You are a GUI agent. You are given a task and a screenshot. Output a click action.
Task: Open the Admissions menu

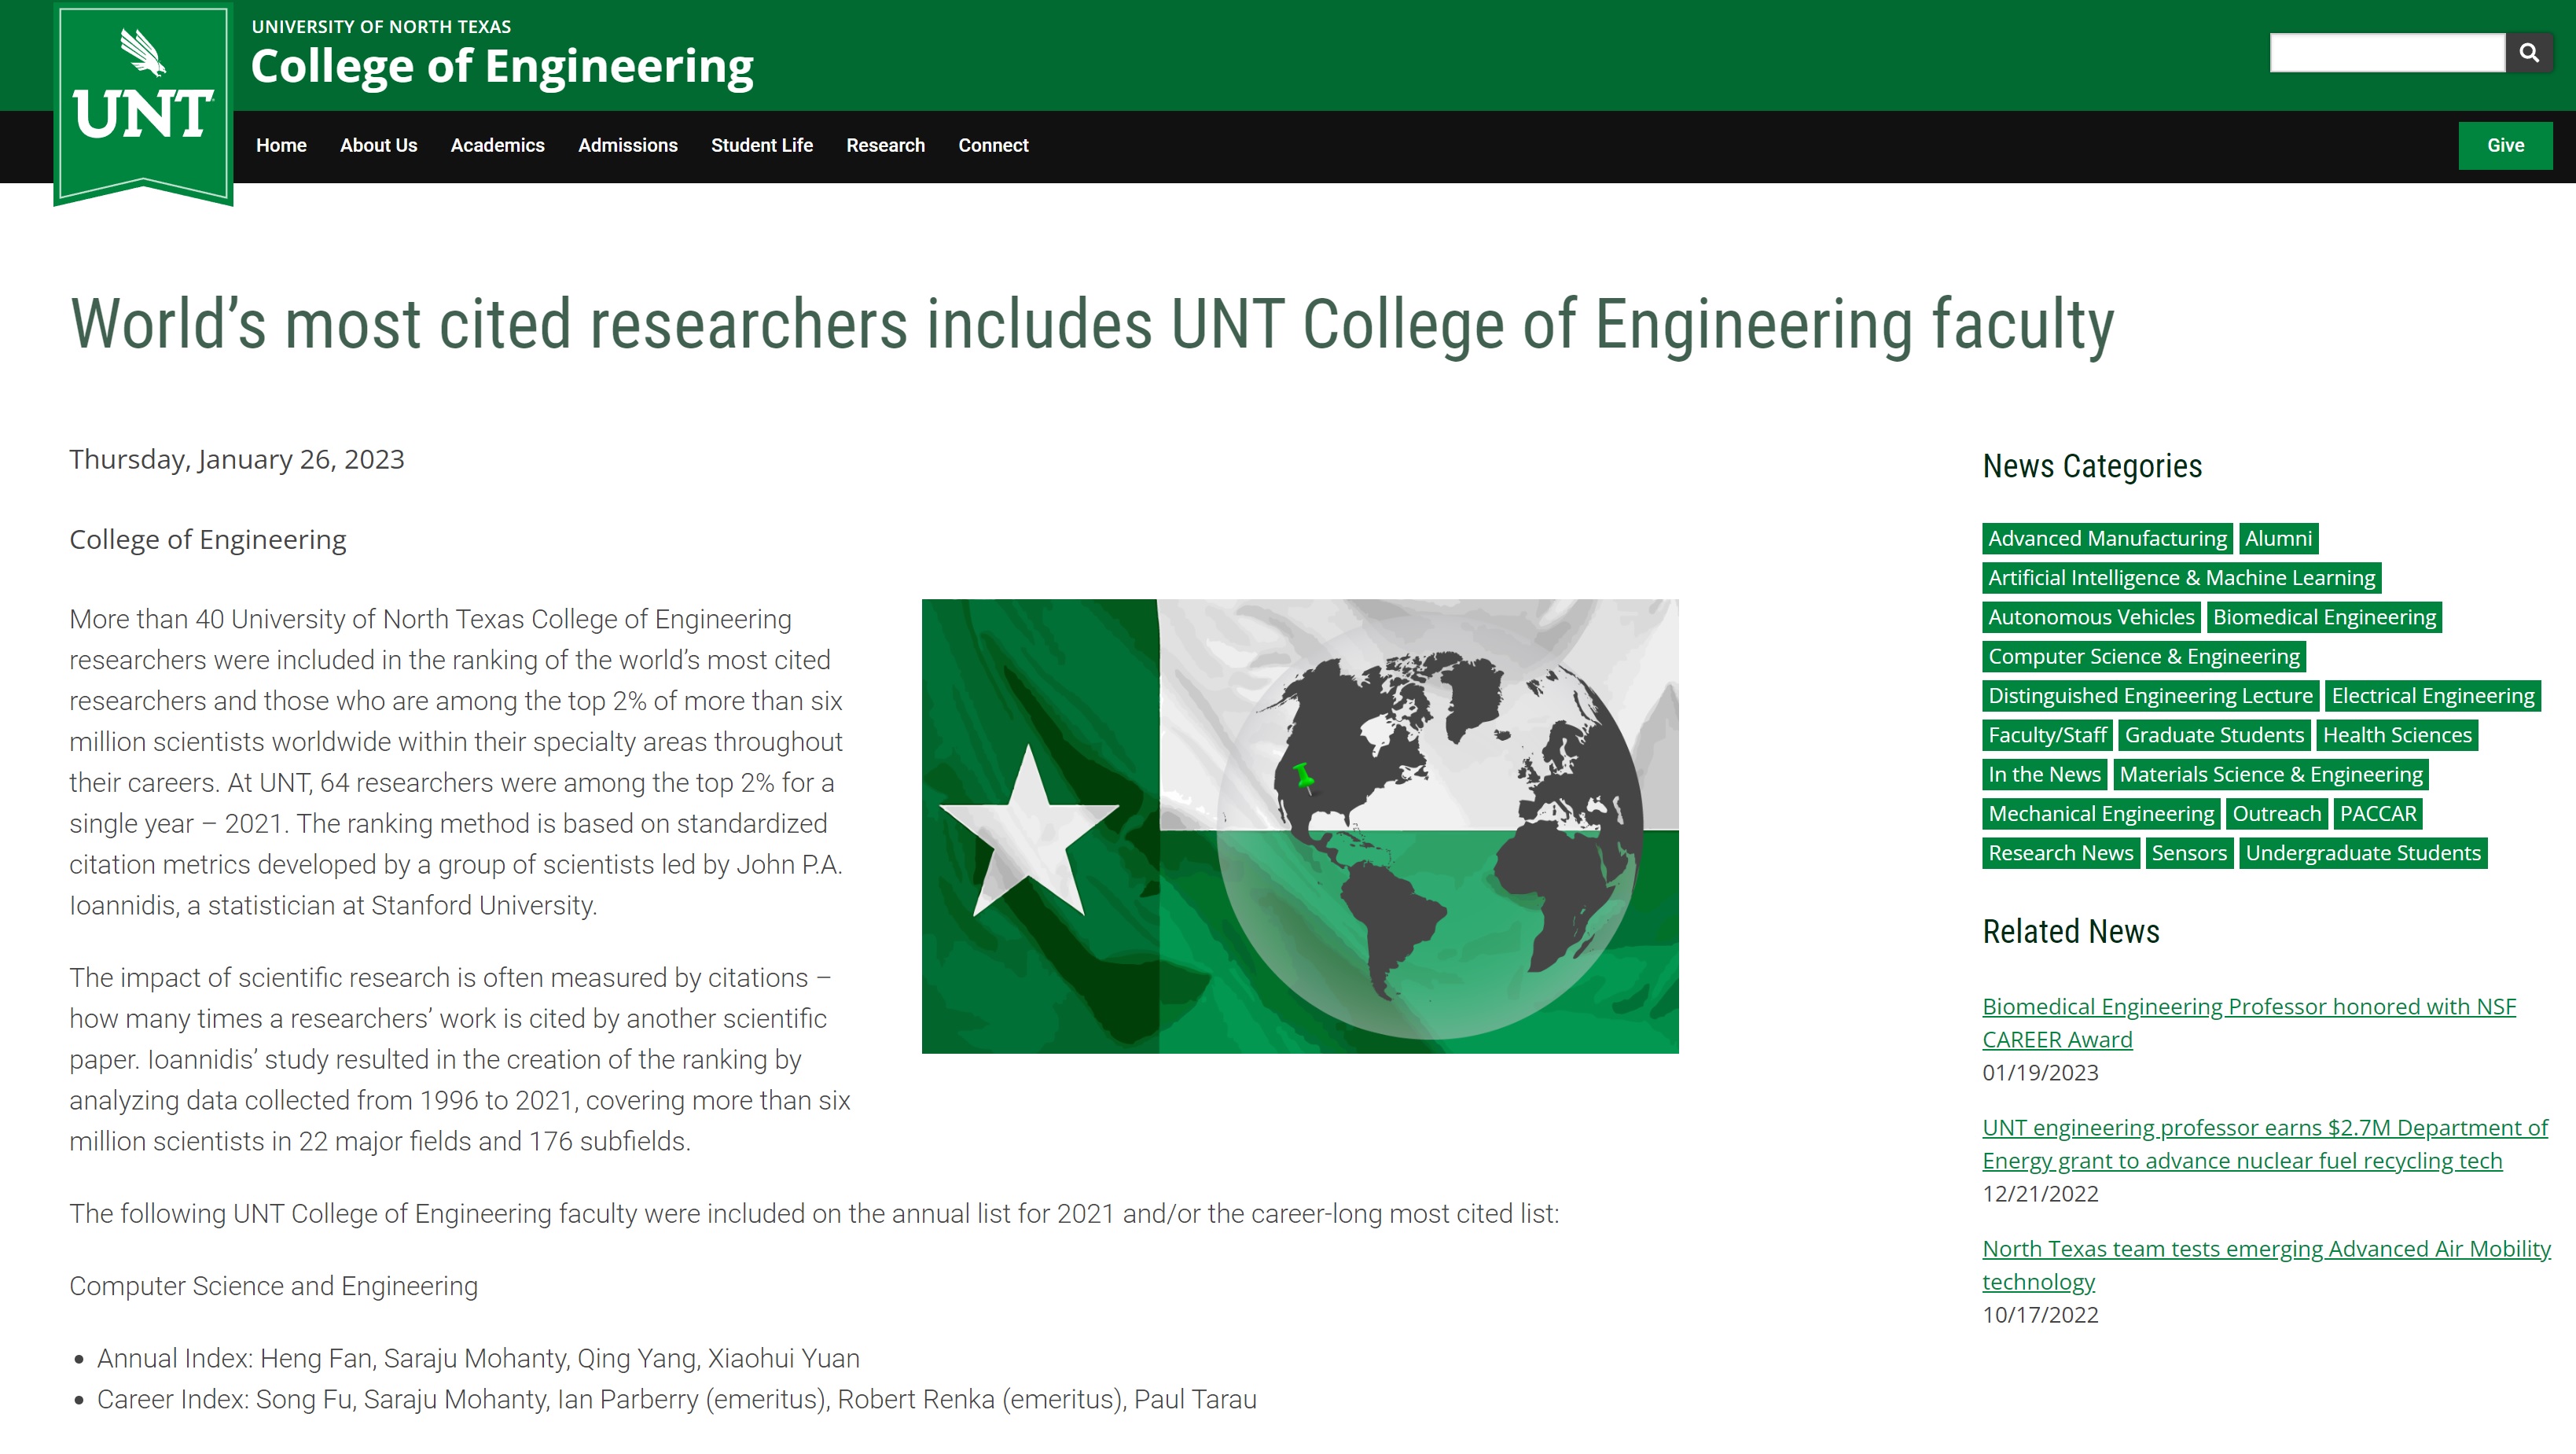click(627, 145)
